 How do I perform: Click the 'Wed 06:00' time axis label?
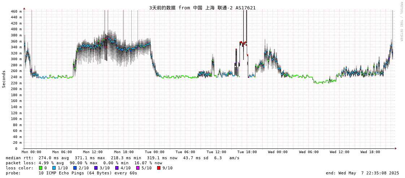(x=309, y=152)
